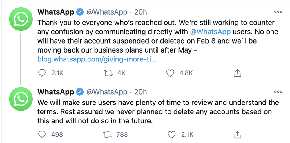Open the second tweet's text body

click(158, 112)
